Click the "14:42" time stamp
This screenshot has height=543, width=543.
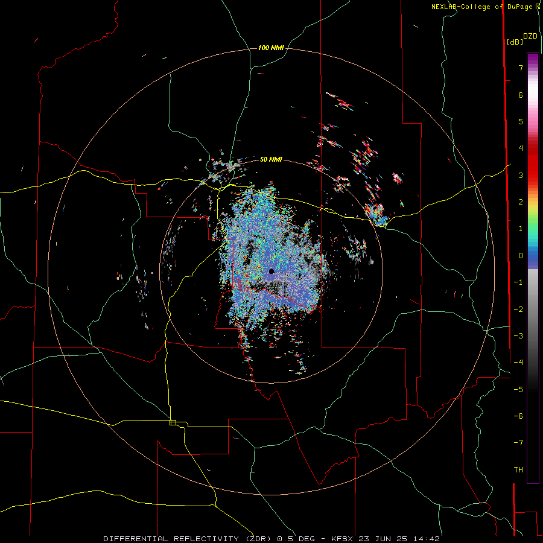425,539
